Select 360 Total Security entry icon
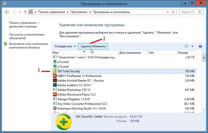Image resolution: width=208 pixels, height=133 pixels. [x=55, y=71]
